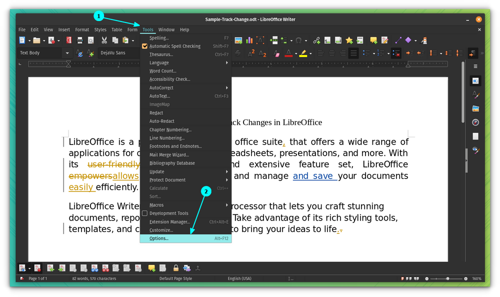Click the Insert Page Break icon
The image size is (500, 297).
pos(273,40)
